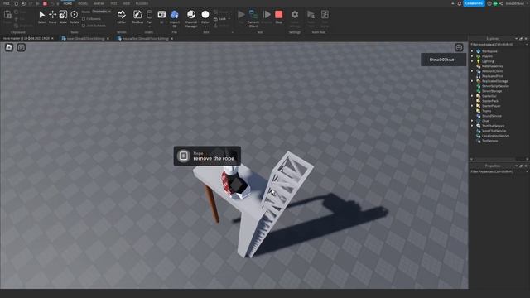Toggle the Join Surfaces checkbox
The image size is (530, 298).
[x=84, y=26]
